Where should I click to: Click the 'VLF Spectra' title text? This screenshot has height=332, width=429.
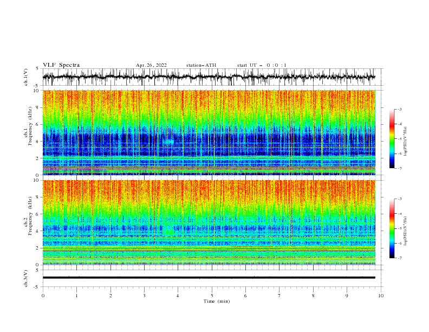coord(61,65)
